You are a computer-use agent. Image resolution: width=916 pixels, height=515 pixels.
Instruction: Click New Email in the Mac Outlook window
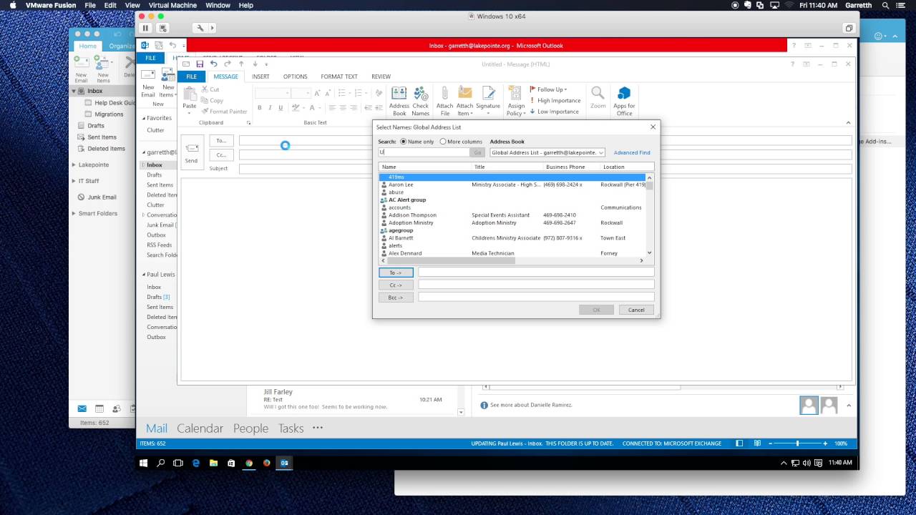(x=82, y=68)
